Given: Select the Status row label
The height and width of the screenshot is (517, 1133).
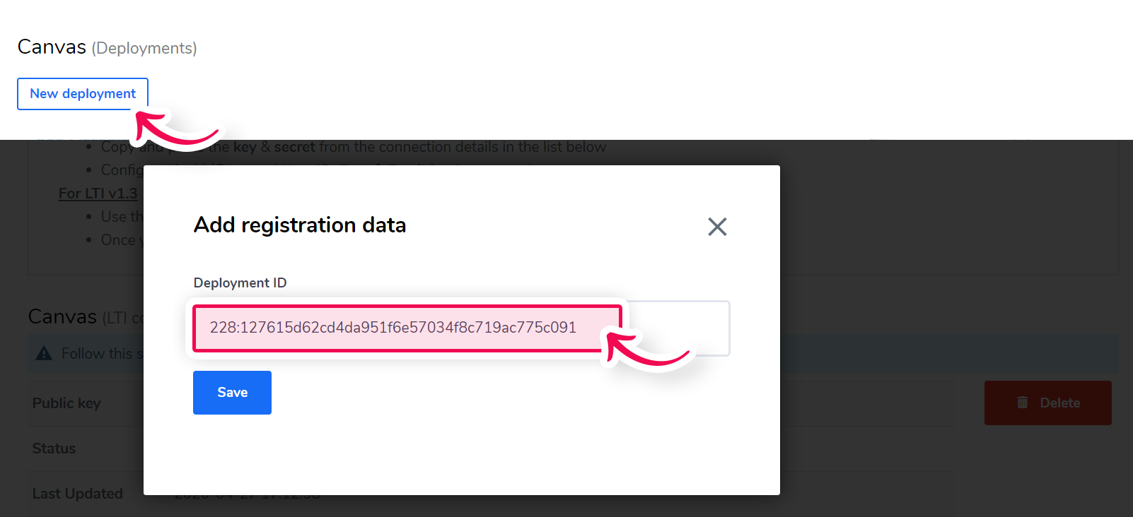Looking at the screenshot, I should point(54,448).
